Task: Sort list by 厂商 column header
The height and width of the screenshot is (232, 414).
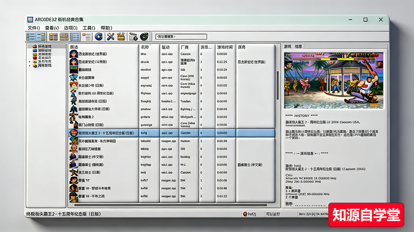Action: tap(188, 47)
